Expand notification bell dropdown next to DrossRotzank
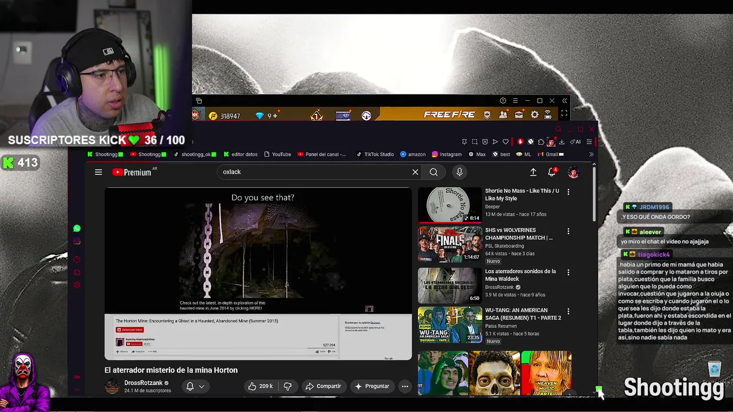733x412 pixels. pyautogui.click(x=202, y=386)
